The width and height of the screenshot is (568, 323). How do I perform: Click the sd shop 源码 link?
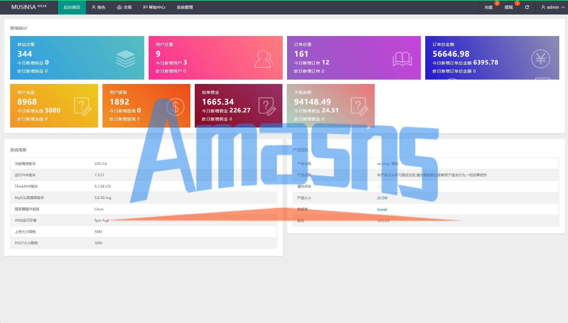coord(387,164)
